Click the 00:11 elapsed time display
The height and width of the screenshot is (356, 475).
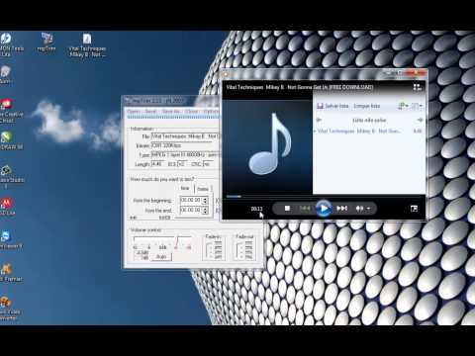pos(256,209)
